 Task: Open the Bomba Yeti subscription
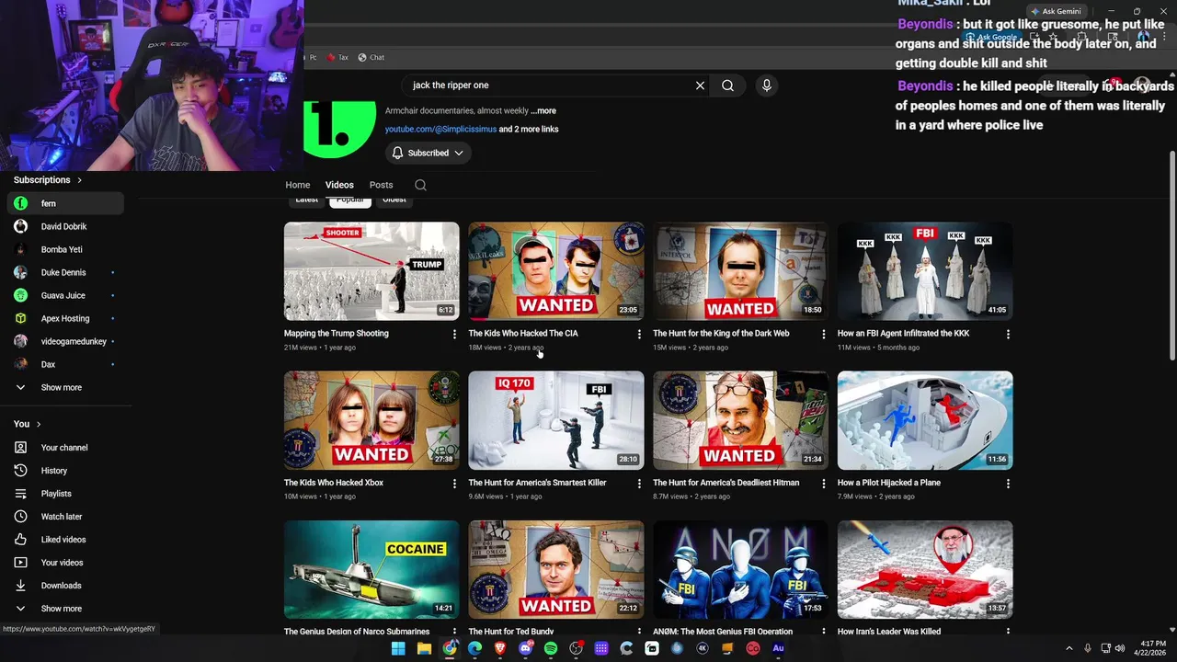(x=64, y=249)
